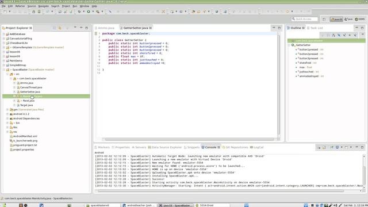Click the Open Type toolbar icon
This screenshot has width=368, height=207.
click(193, 11)
